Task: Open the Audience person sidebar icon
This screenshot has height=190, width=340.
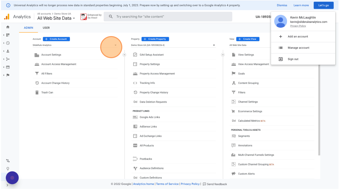Action: 8,51
